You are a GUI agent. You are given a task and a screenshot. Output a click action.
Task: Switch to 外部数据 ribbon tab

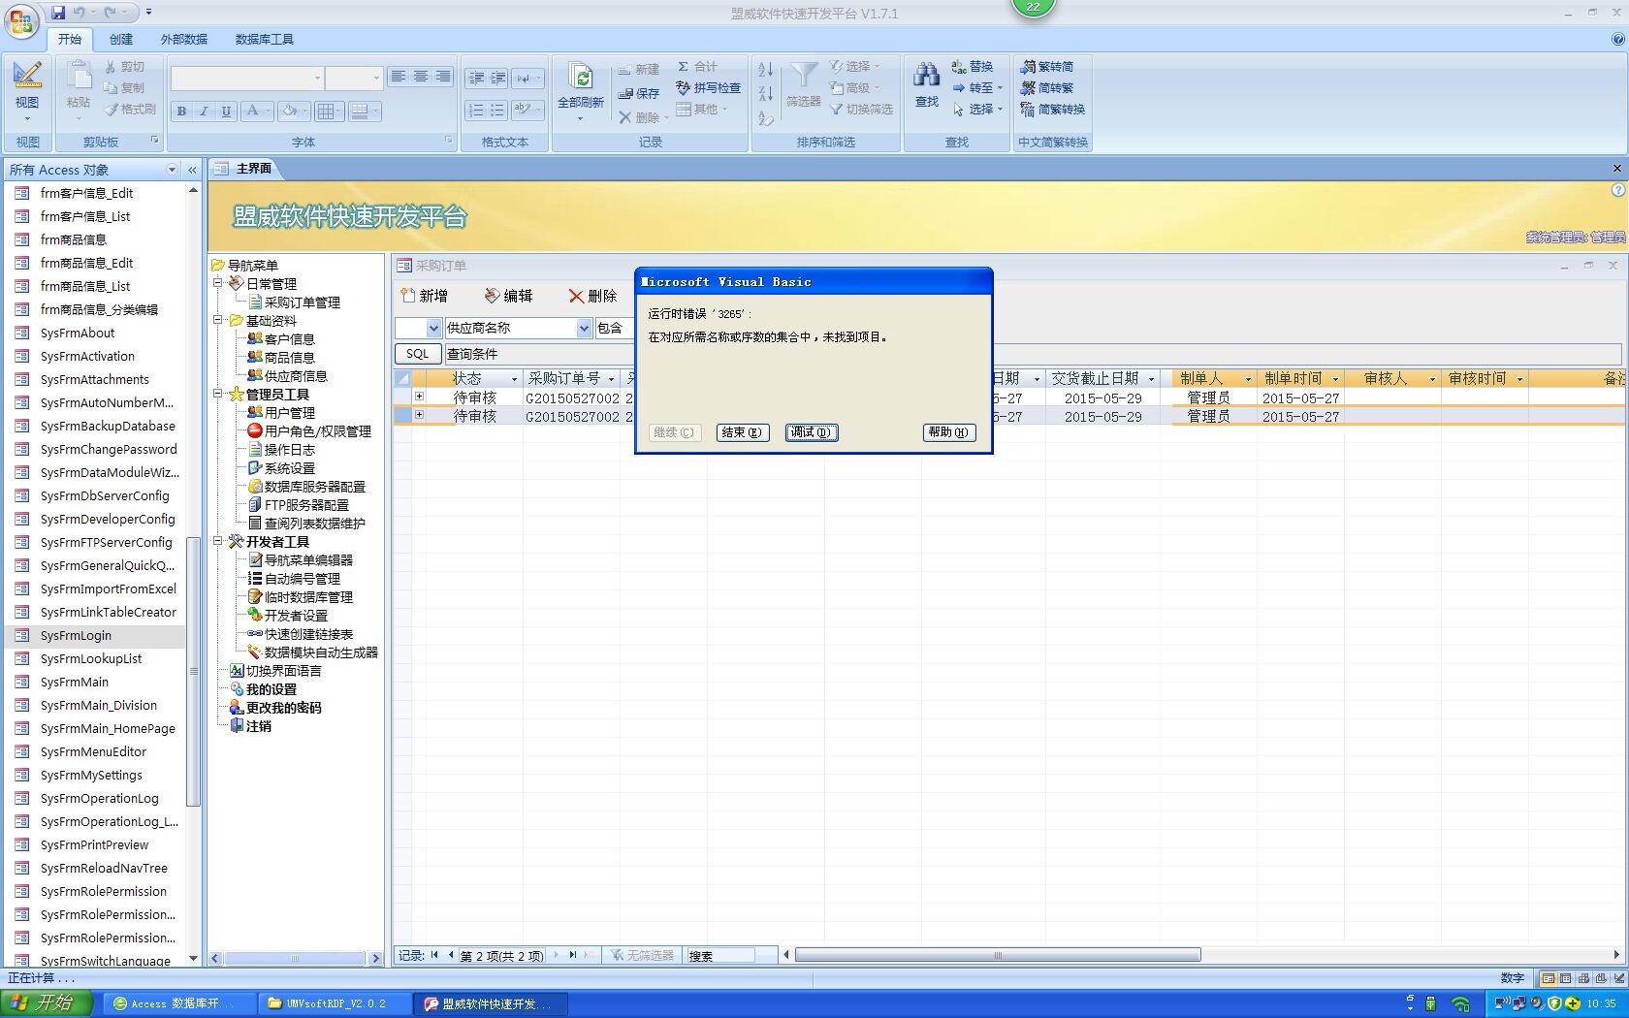tap(183, 40)
